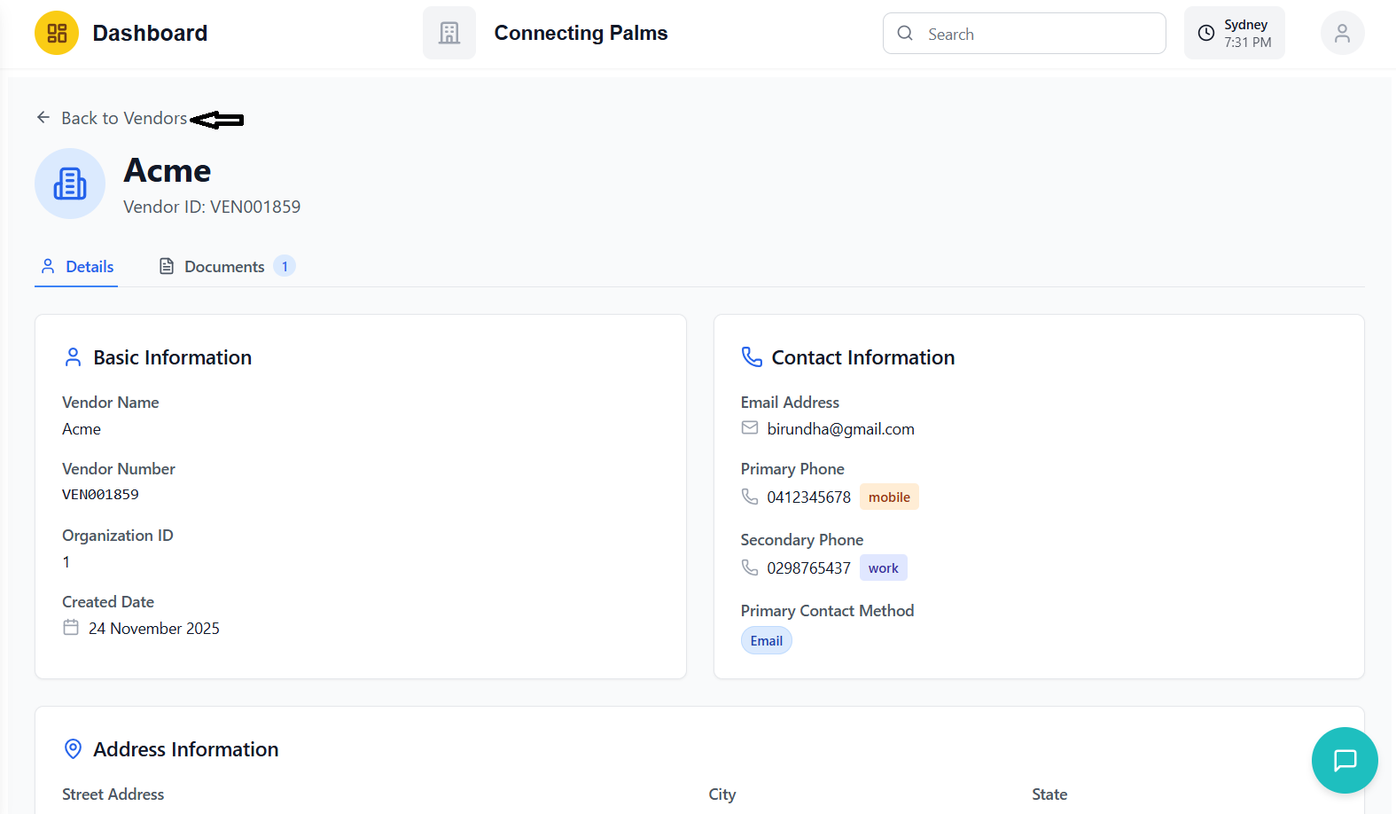Image resolution: width=1396 pixels, height=814 pixels.
Task: Click the Search input field
Action: 1024,34
